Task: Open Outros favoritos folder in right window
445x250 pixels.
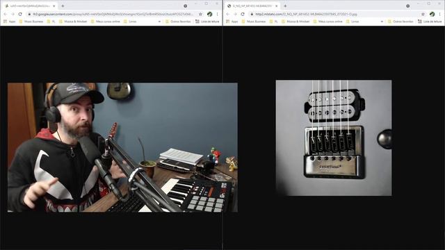Action: coord(400,22)
